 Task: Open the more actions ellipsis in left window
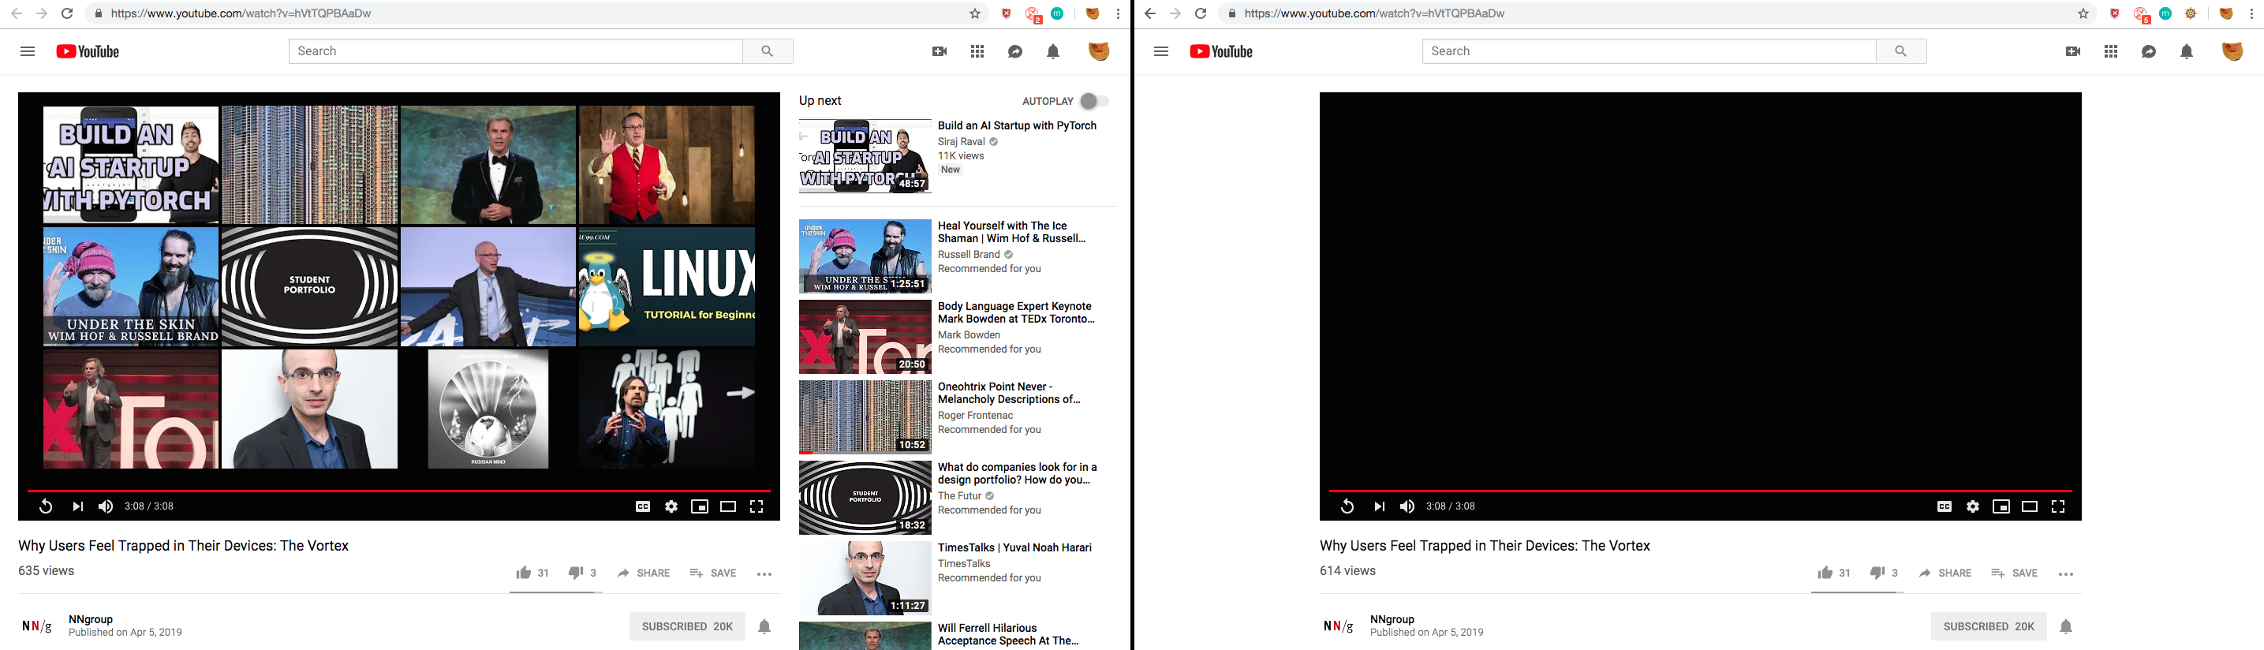pos(764,573)
